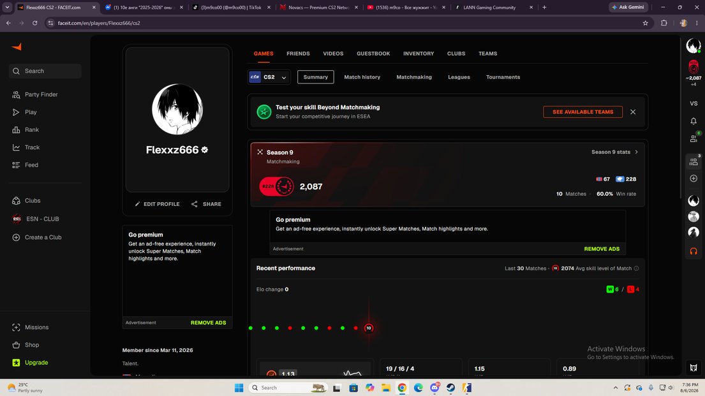Screen dimensions: 705x396
Task: Open Party Finder from the sidebar
Action: point(35,94)
